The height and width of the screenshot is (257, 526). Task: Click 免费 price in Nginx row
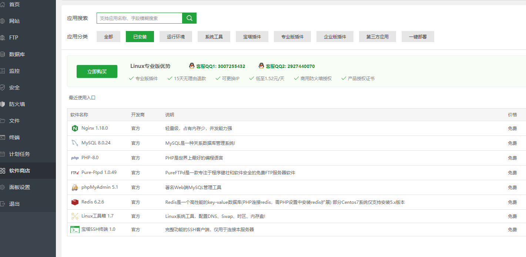512,128
